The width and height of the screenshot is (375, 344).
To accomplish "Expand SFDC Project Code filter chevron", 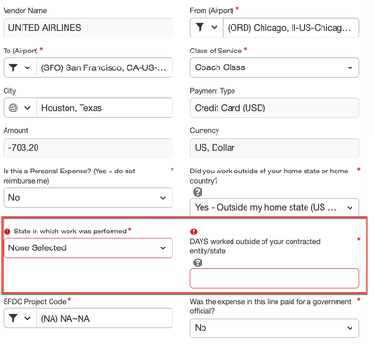I will point(27,318).
